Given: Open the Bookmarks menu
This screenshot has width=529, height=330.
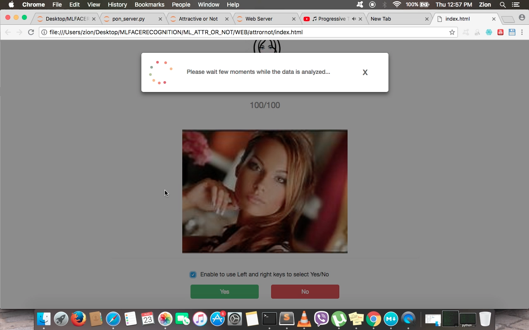Looking at the screenshot, I should click(149, 5).
